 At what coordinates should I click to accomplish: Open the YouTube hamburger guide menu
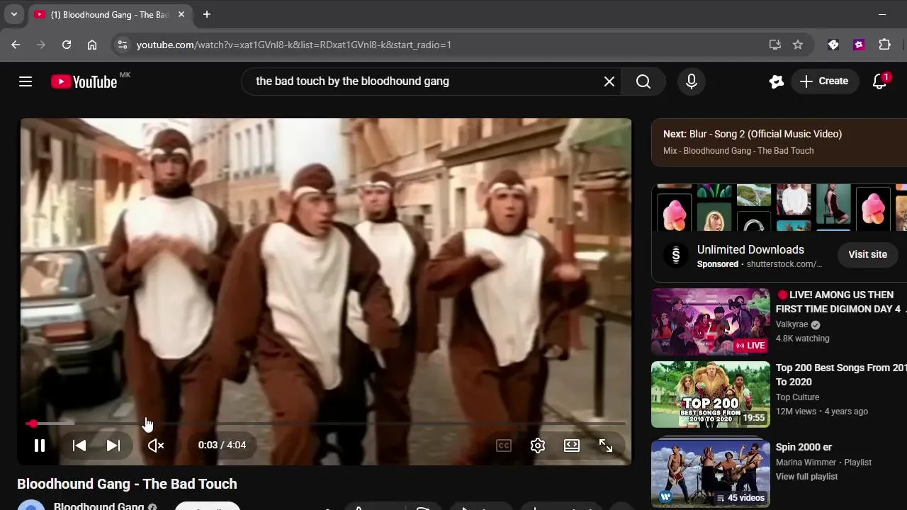click(x=26, y=81)
